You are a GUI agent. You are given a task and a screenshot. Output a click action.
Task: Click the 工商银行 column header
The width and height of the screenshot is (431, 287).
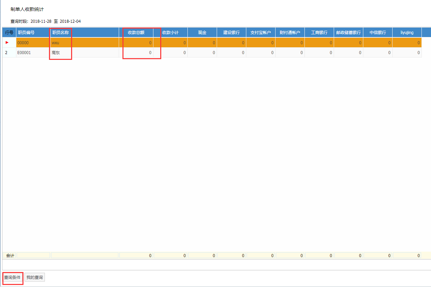(319, 33)
